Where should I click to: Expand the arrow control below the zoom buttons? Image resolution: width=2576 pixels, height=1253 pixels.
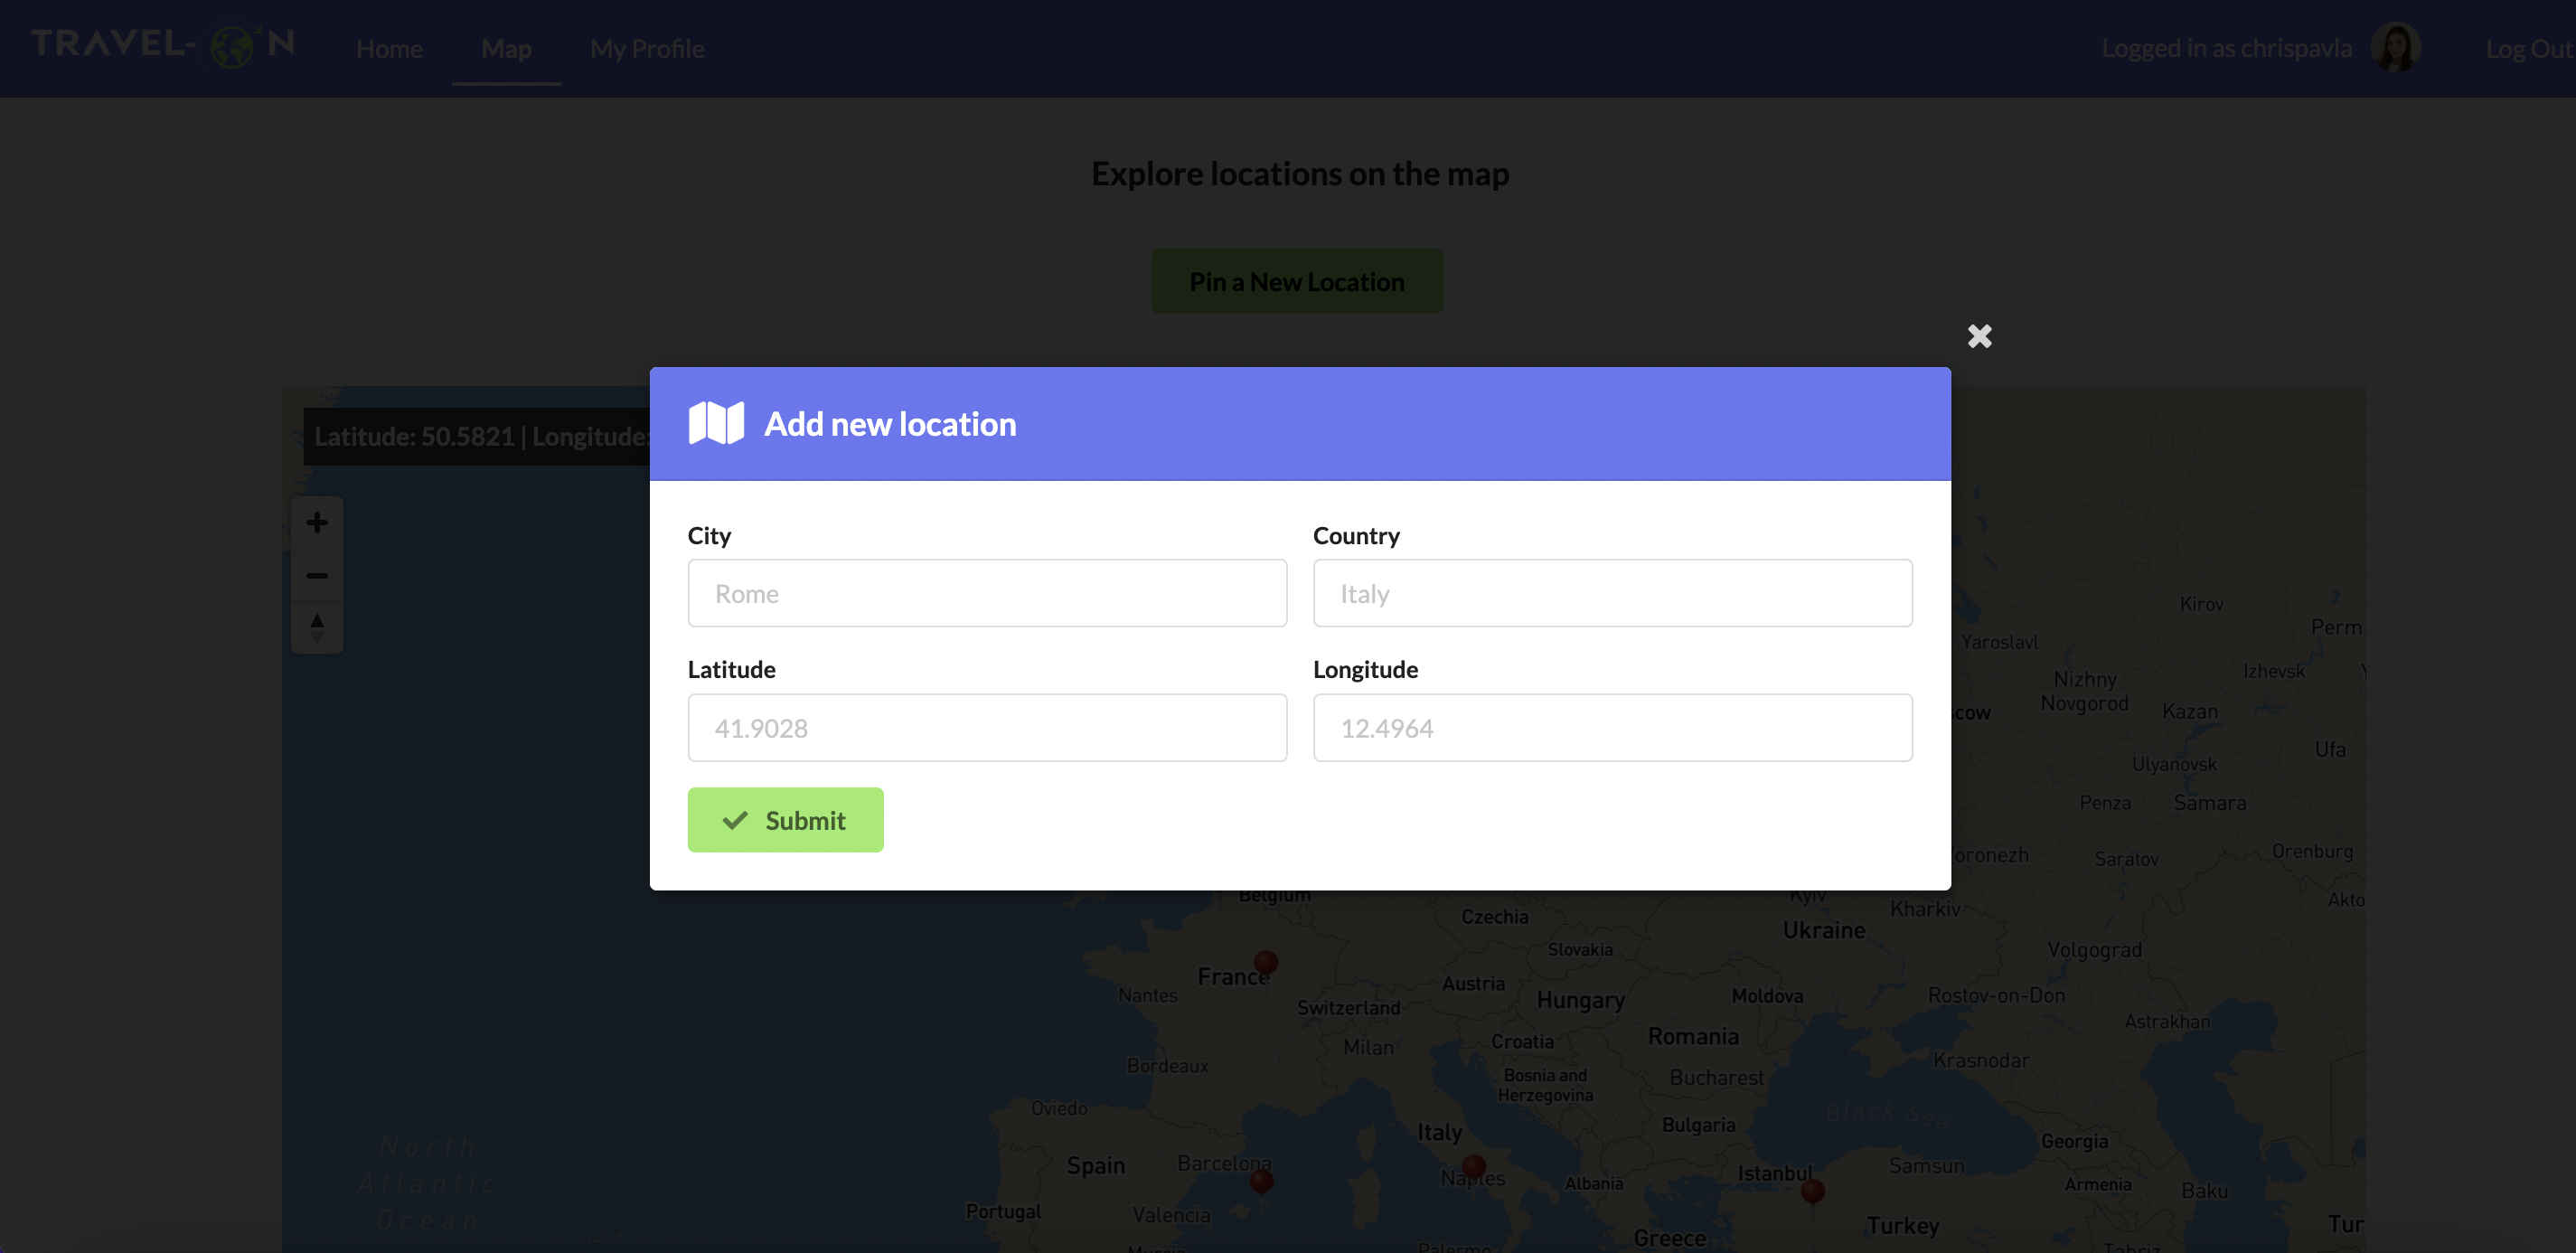[316, 628]
